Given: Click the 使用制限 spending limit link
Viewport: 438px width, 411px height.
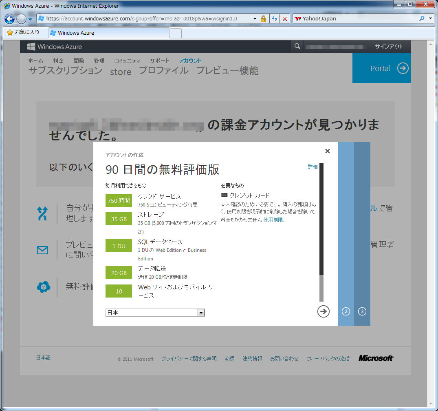Looking at the screenshot, I should pos(273,220).
